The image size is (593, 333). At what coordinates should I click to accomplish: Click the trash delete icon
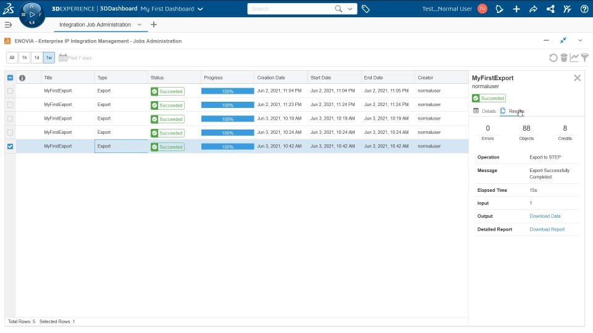click(x=564, y=58)
